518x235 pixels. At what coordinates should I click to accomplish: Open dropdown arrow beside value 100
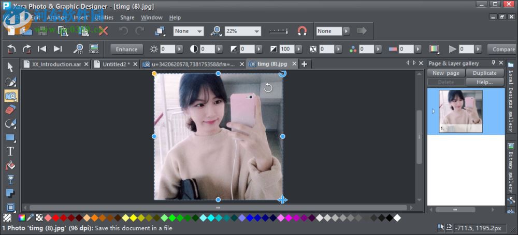click(x=299, y=49)
